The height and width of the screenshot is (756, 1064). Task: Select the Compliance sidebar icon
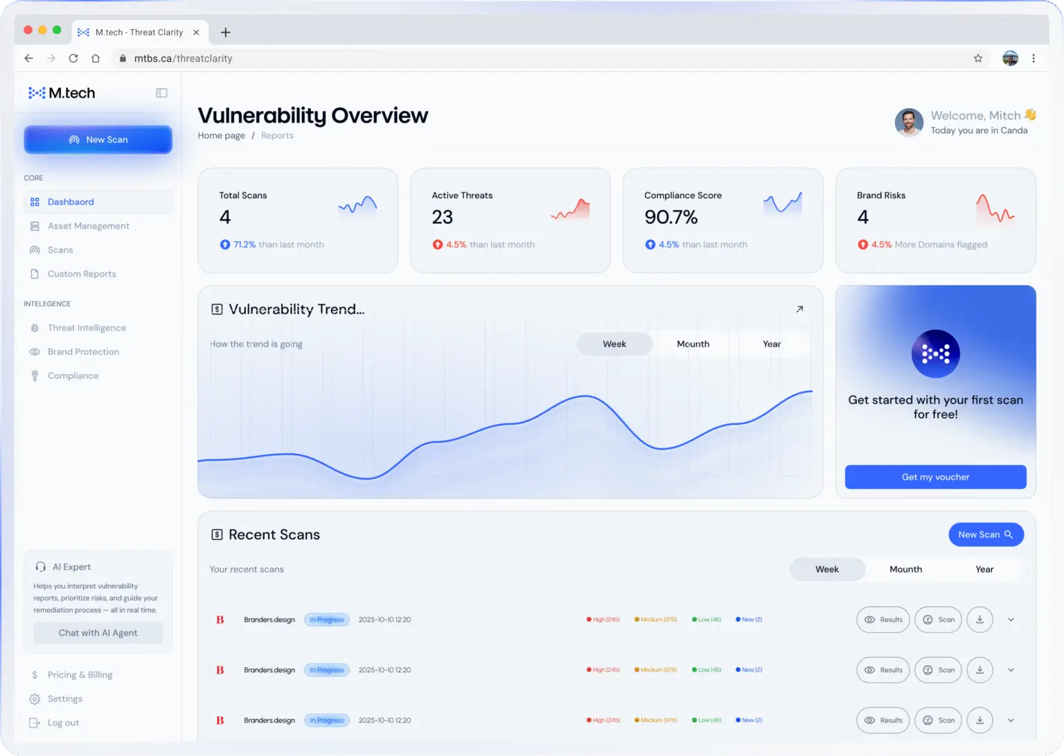35,376
